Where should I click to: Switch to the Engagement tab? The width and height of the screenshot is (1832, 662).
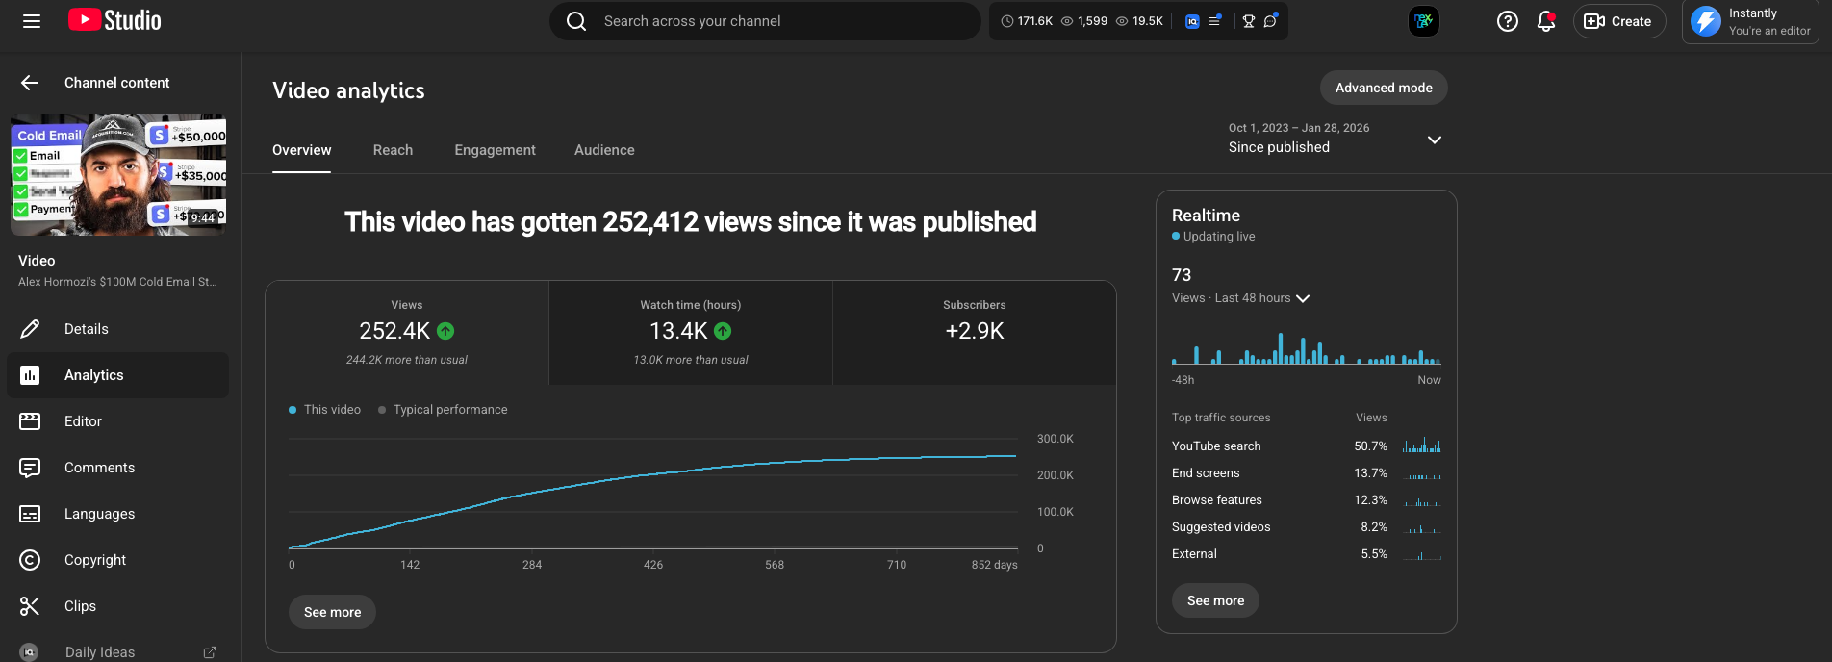[495, 150]
